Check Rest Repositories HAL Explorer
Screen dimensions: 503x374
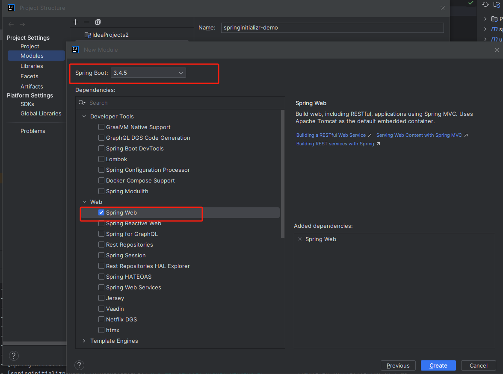click(x=101, y=266)
